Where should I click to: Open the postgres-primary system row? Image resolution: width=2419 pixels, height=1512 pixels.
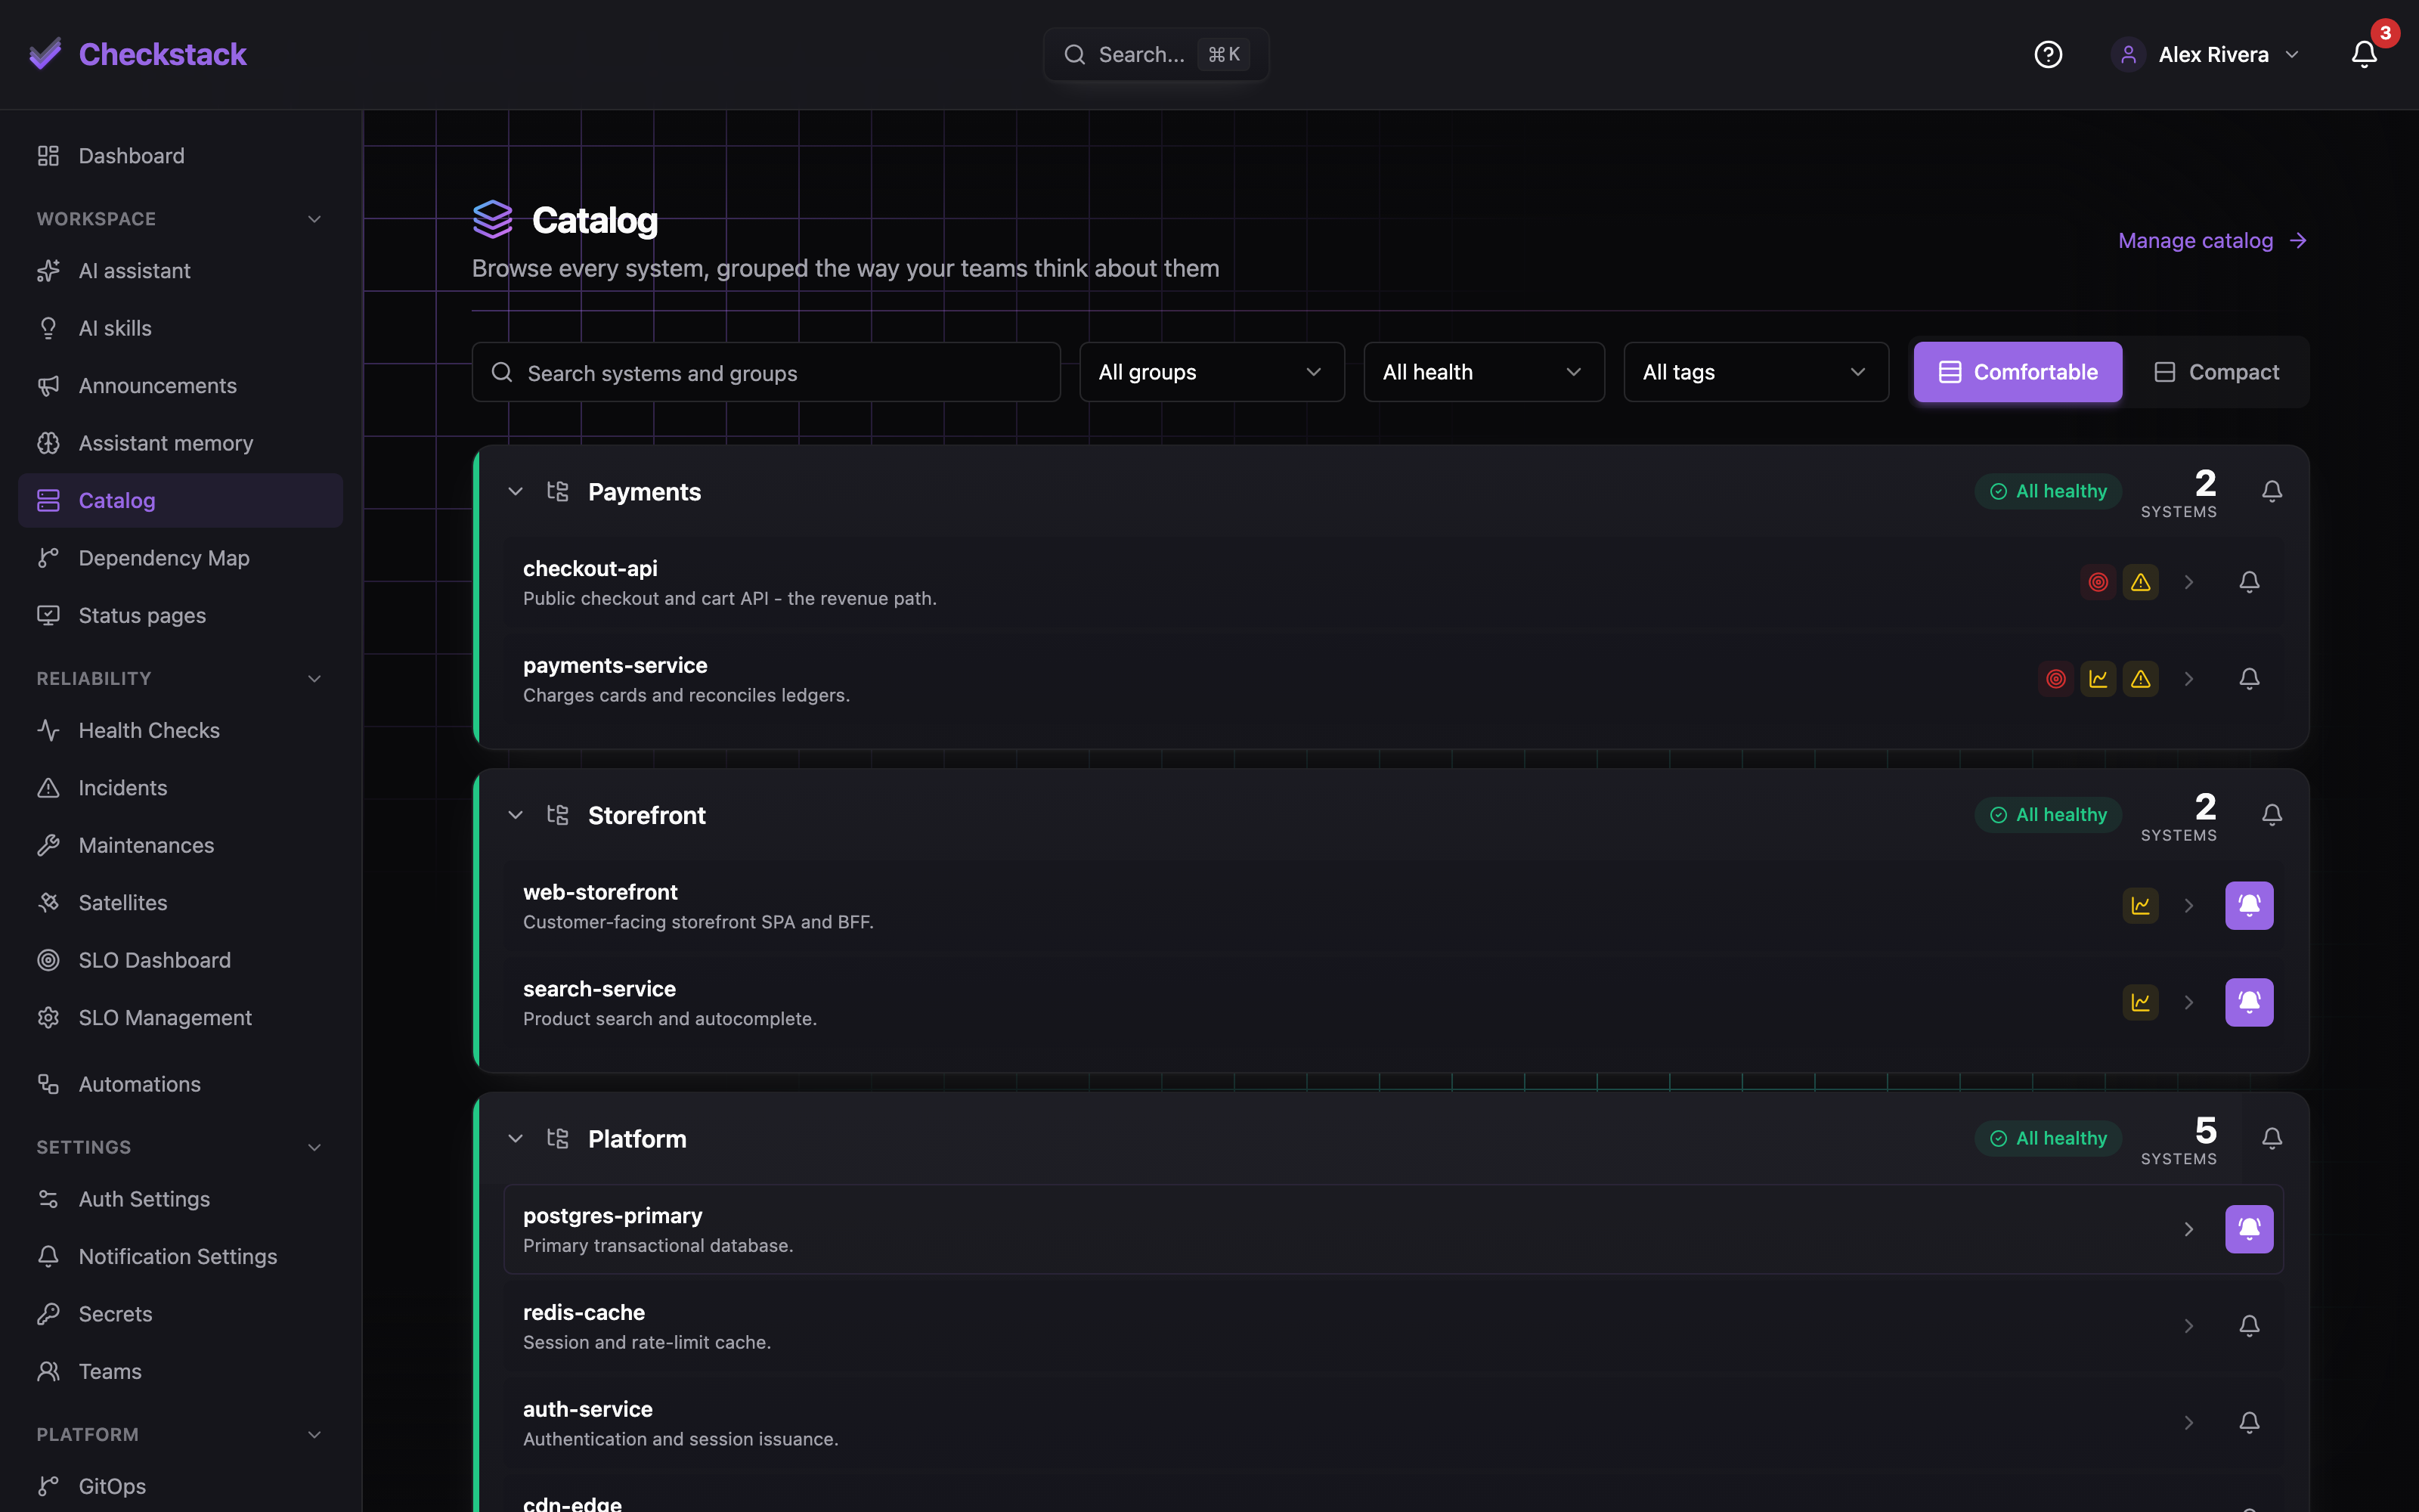pyautogui.click(x=1393, y=1229)
